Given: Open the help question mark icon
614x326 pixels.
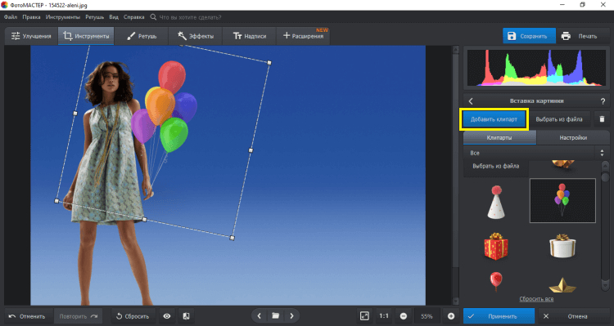Looking at the screenshot, I should point(603,101).
